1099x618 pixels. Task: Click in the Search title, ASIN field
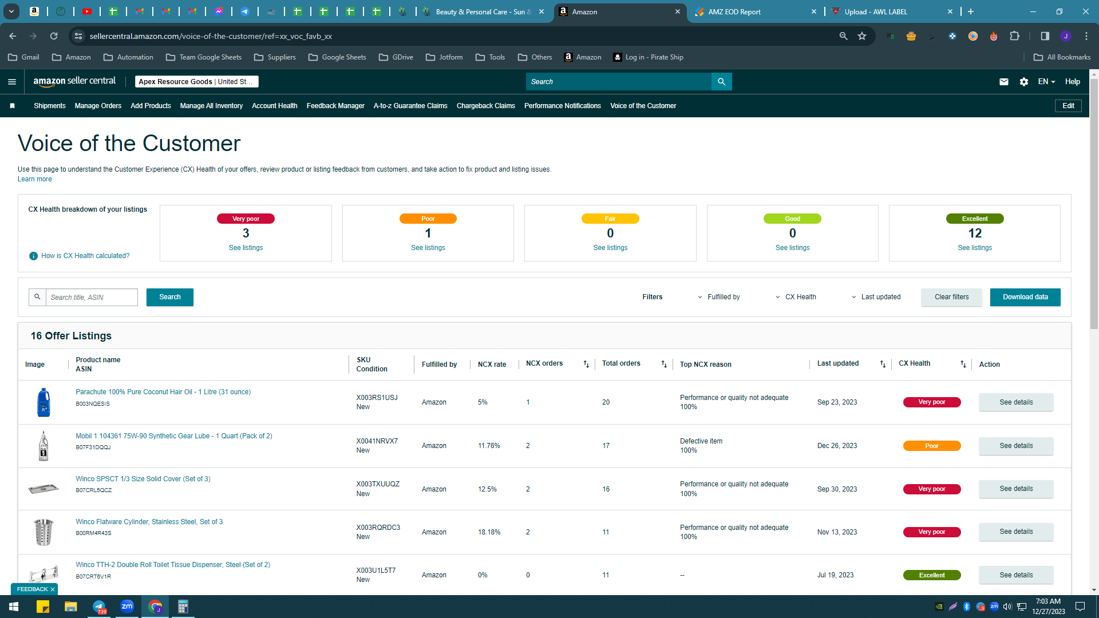coord(92,297)
